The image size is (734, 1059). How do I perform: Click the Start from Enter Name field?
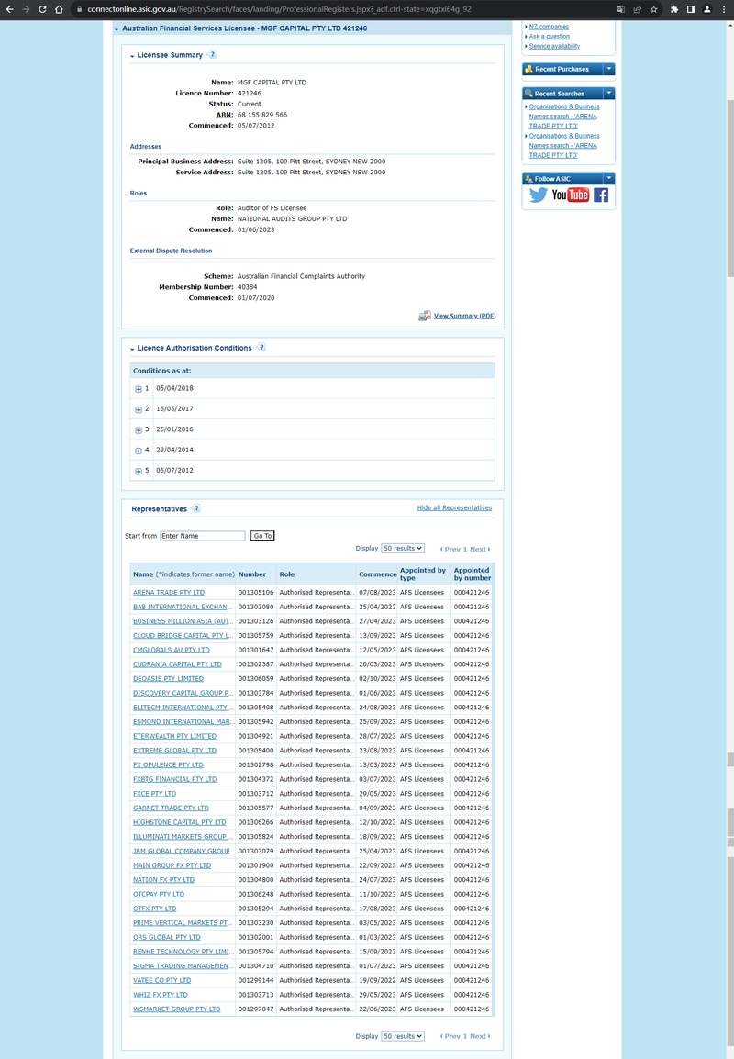point(203,536)
